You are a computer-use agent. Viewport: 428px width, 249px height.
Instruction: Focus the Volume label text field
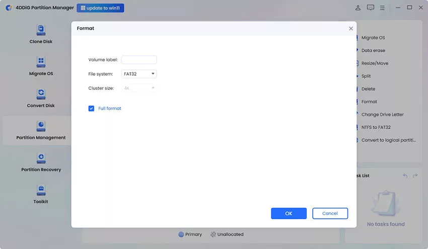point(139,60)
